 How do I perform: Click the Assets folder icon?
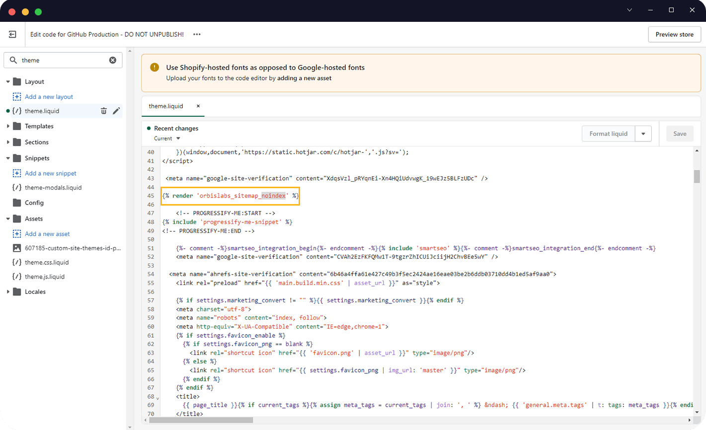pyautogui.click(x=17, y=218)
